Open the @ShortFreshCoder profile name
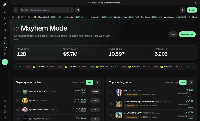The height and width of the screenshot is (121, 200). [39, 110]
